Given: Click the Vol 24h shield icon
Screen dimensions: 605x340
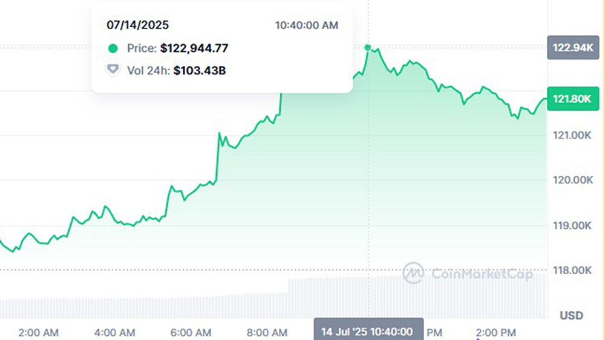Looking at the screenshot, I should point(113,70).
